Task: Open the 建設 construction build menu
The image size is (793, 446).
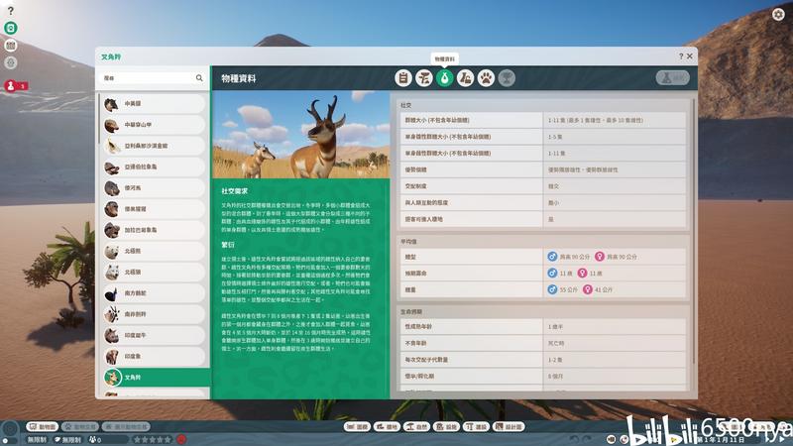Action: point(476,427)
